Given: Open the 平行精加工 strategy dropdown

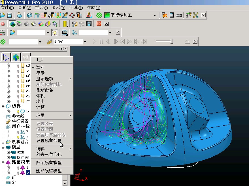Looking at the screenshot, I should tap(154, 15).
